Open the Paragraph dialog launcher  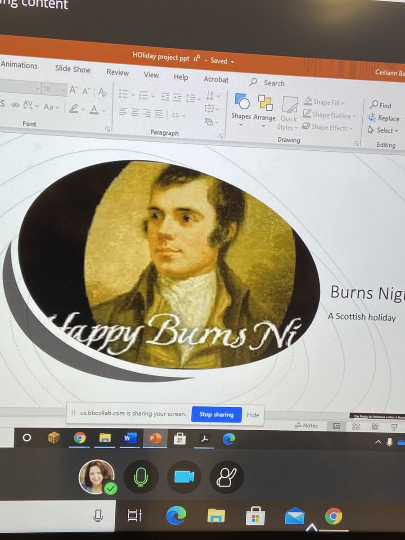point(221,136)
